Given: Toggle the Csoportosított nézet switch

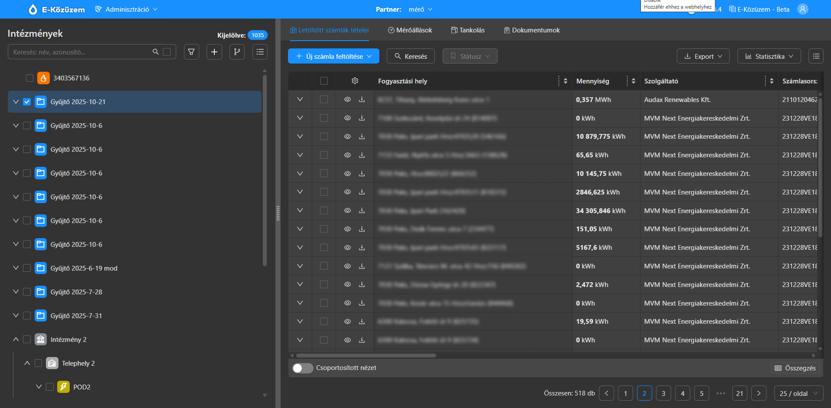Looking at the screenshot, I should pyautogui.click(x=303, y=368).
